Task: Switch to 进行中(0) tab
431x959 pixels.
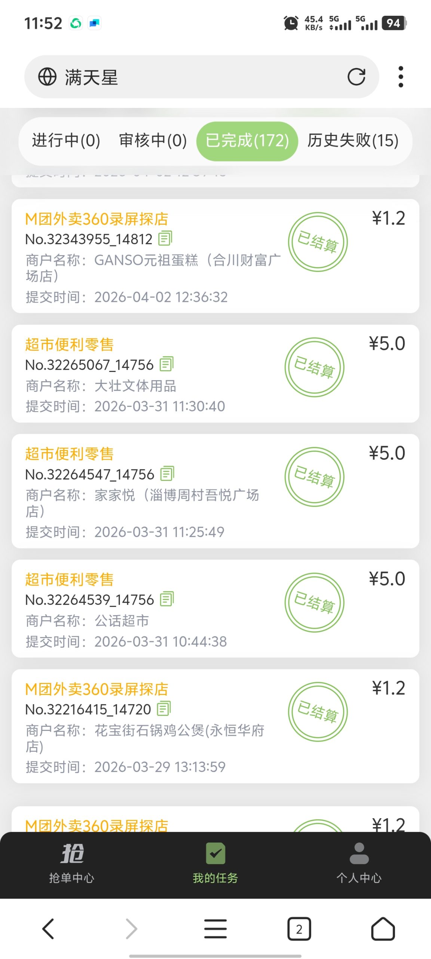Action: coord(66,141)
